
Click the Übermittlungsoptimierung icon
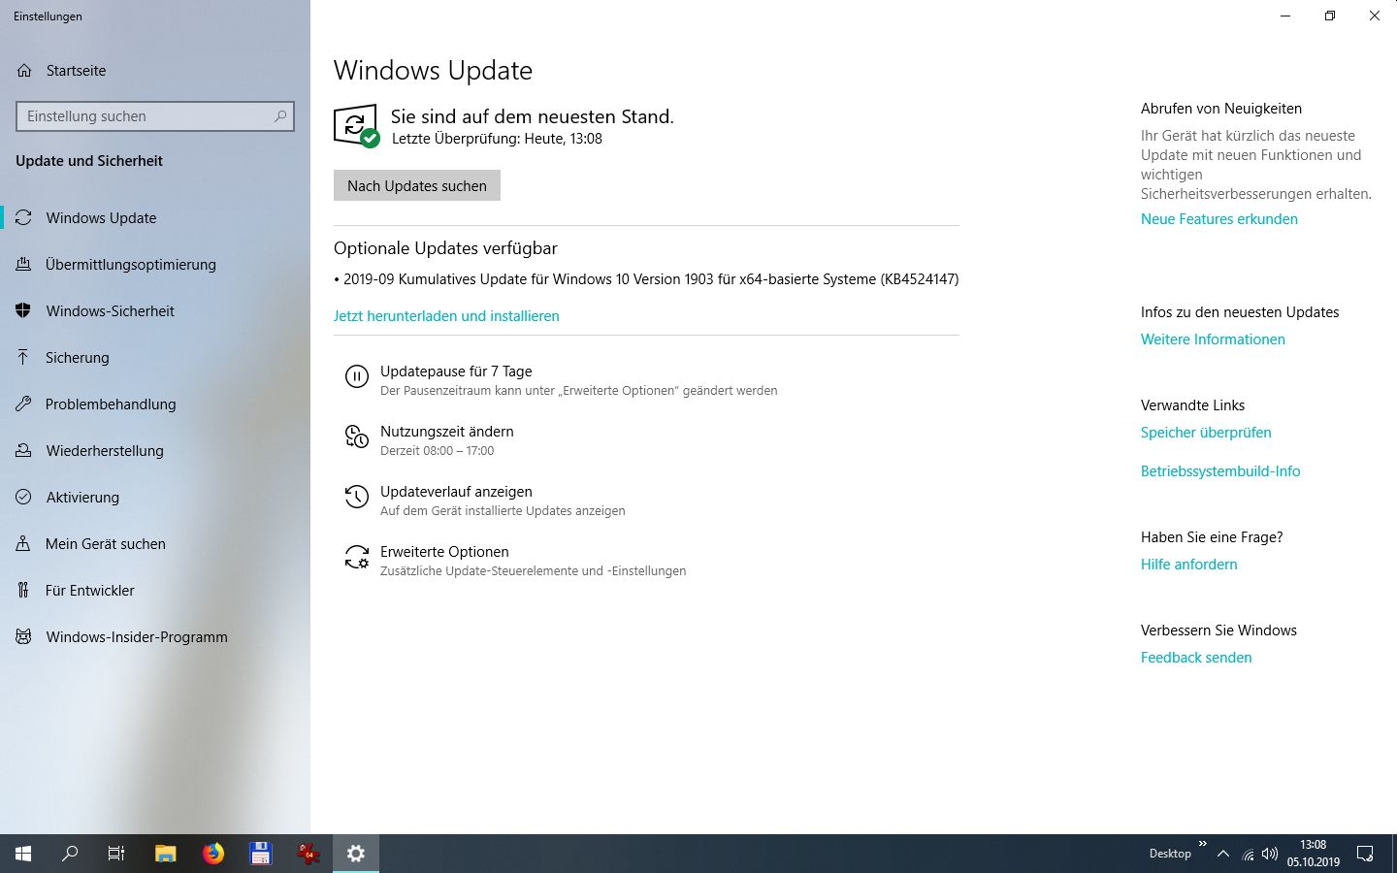click(24, 265)
